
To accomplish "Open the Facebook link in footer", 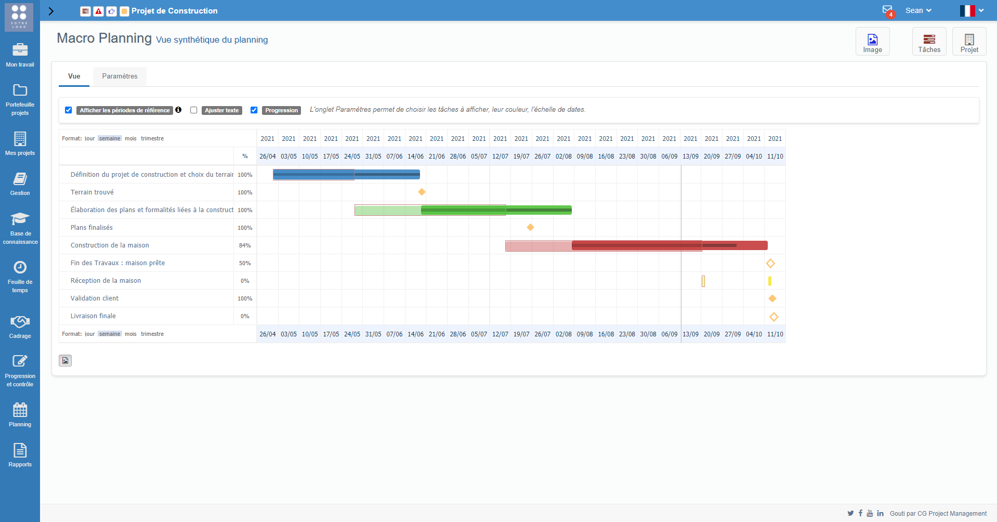I will coord(860,513).
